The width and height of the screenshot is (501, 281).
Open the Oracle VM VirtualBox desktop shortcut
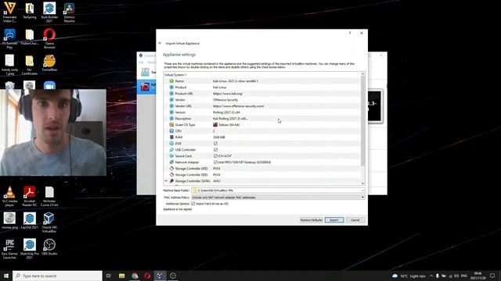click(x=49, y=222)
